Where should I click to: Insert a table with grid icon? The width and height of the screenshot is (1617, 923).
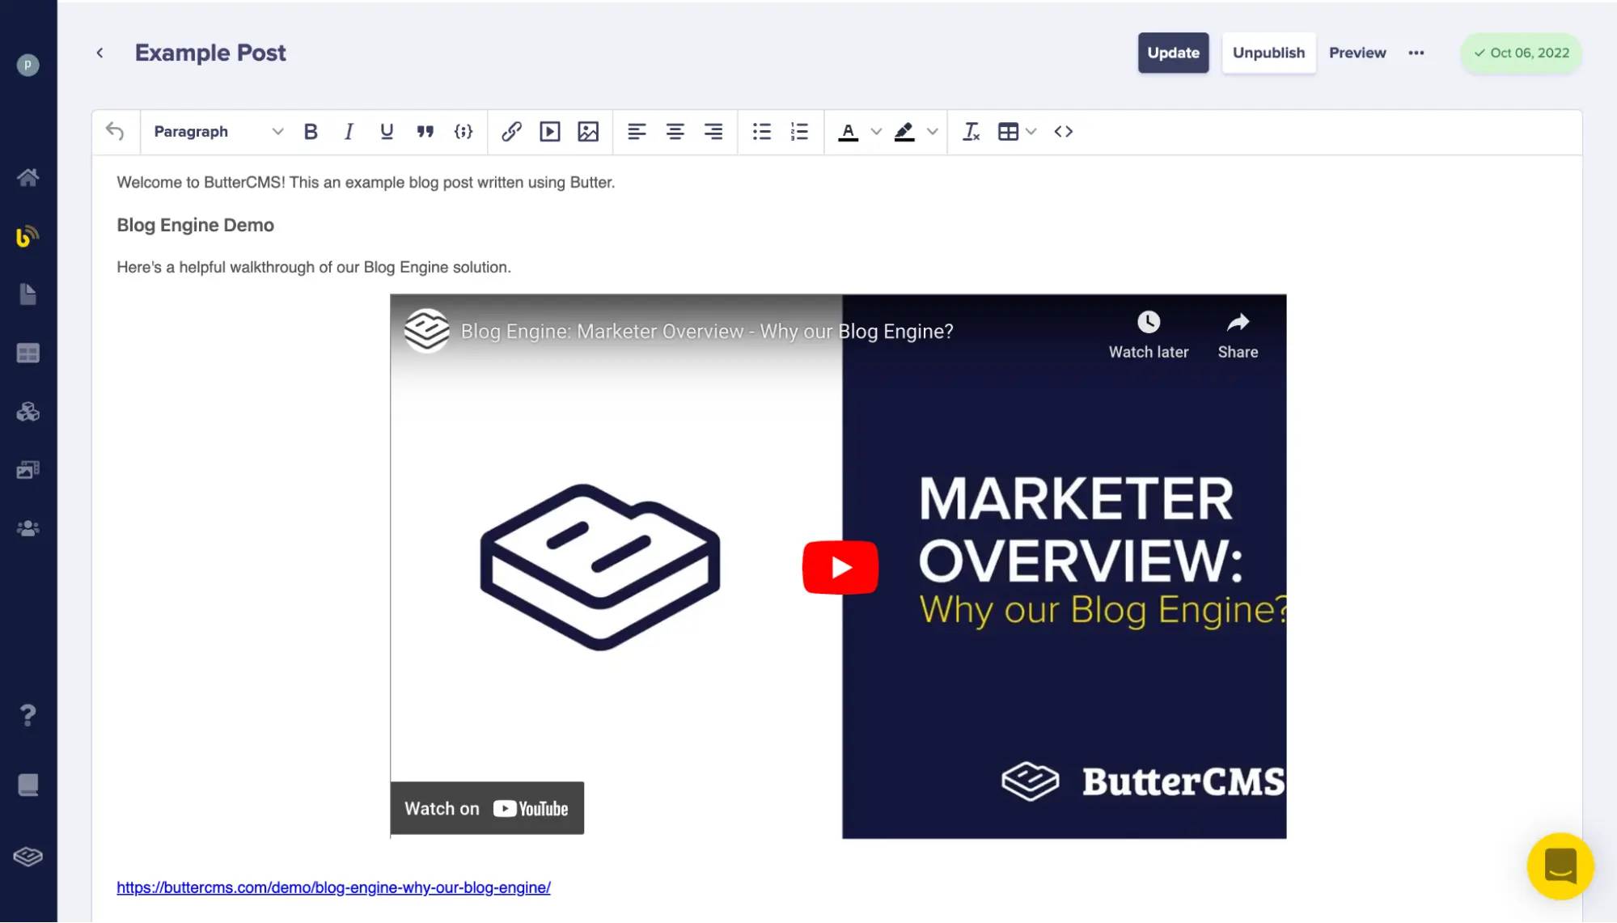1008,131
